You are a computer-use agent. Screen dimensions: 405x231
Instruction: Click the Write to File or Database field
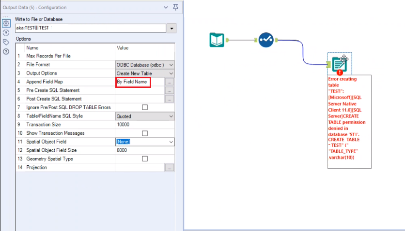[x=91, y=28]
